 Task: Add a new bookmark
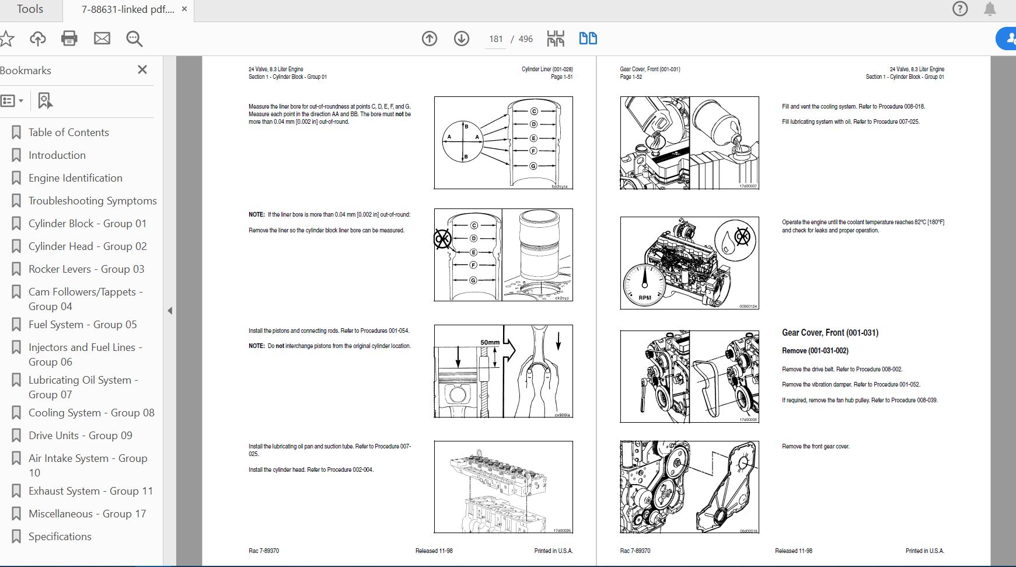[45, 101]
